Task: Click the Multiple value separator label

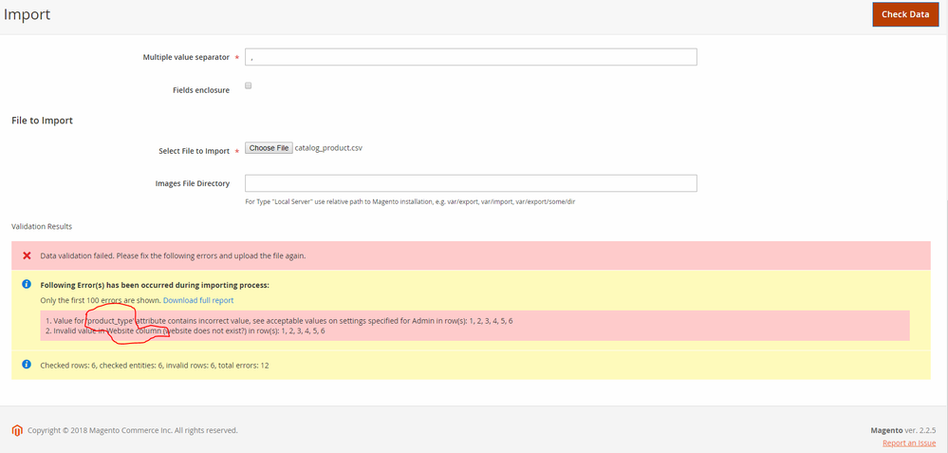Action: (x=185, y=57)
